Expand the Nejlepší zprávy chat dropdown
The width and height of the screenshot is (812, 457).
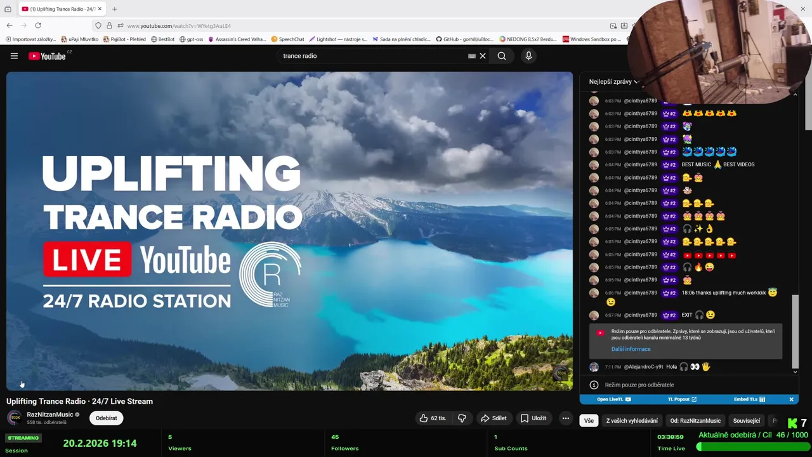[613, 81]
